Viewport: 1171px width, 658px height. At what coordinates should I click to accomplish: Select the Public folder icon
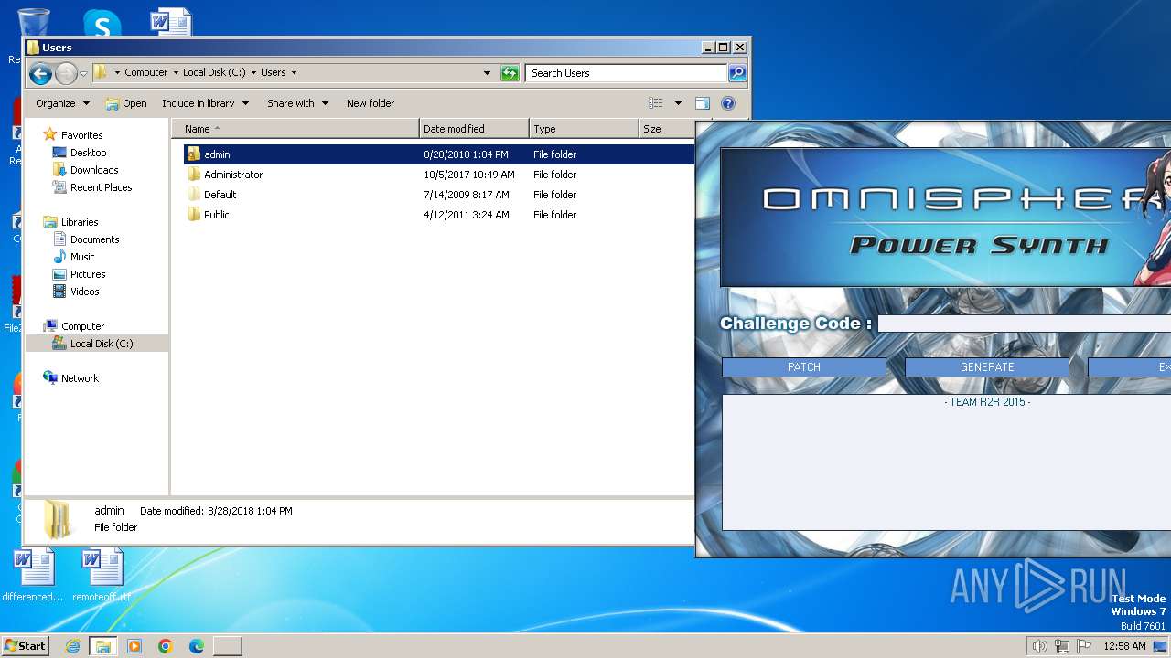point(193,215)
